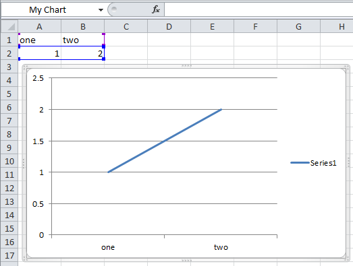Click the Select All corner triangle
Image resolution: width=353 pixels, height=266 pixels.
tap(9, 26)
